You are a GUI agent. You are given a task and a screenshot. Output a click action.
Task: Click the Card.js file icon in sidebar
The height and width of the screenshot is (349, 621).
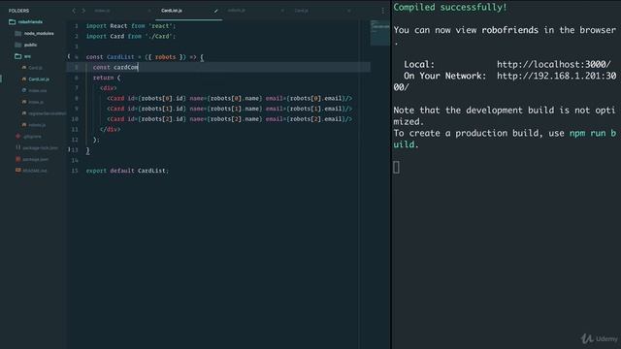pos(24,68)
